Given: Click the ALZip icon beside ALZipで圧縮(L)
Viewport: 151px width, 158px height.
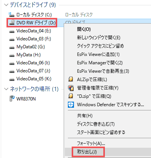Looking at the screenshot, I should (x=71, y=79).
